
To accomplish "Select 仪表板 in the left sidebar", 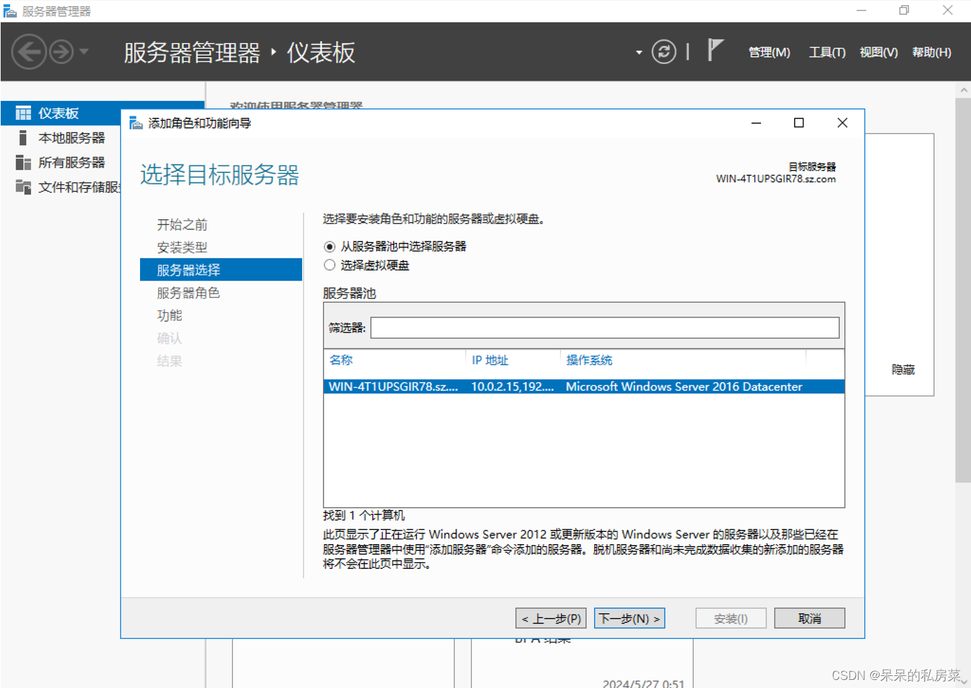I will point(62,113).
